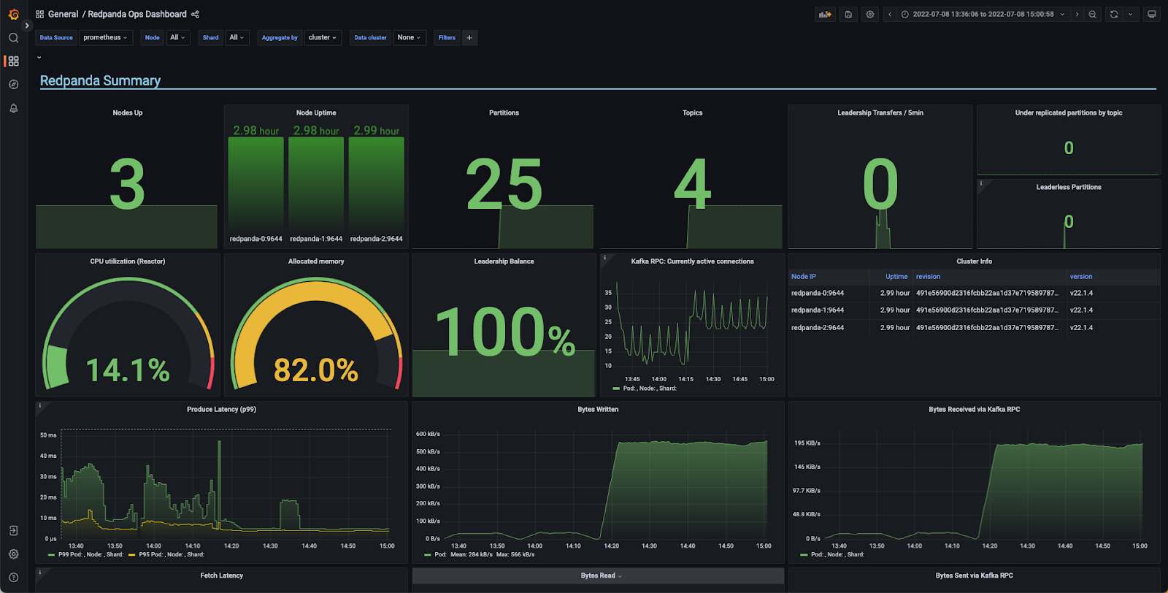Open the Alerting bell icon

point(13,108)
